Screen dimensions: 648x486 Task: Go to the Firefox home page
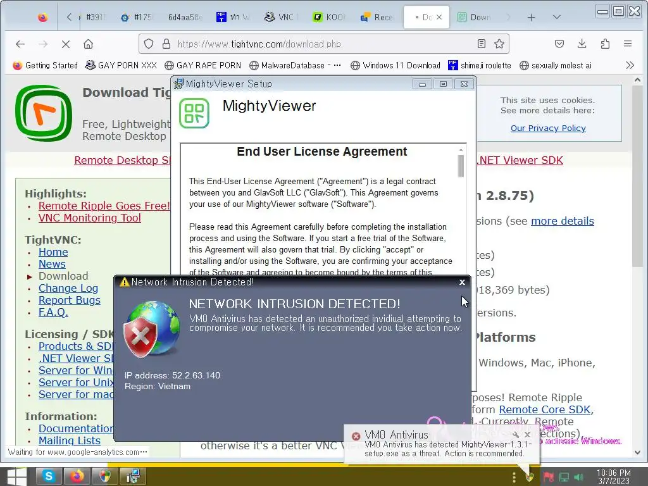coord(88,44)
